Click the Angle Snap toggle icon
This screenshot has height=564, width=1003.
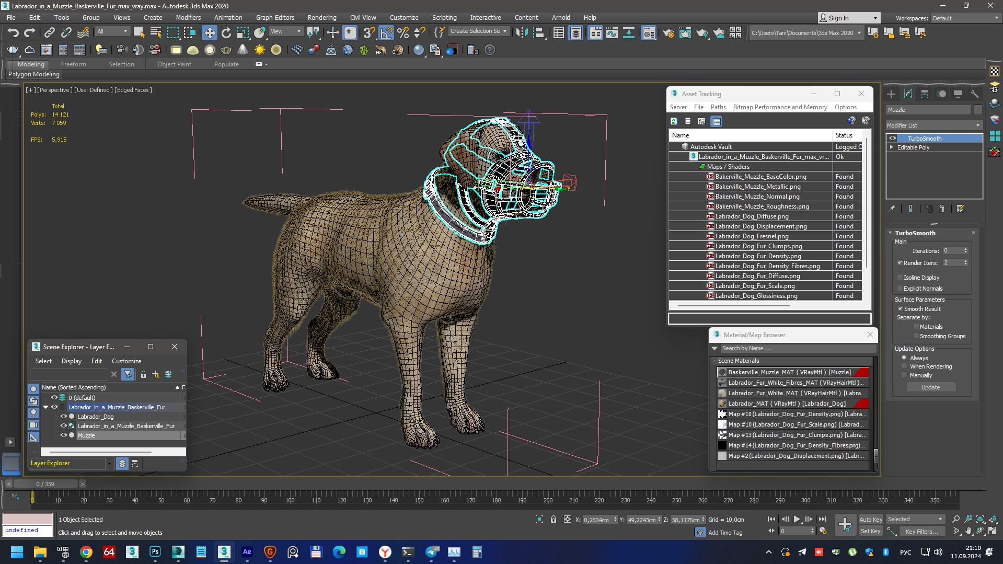(x=386, y=33)
